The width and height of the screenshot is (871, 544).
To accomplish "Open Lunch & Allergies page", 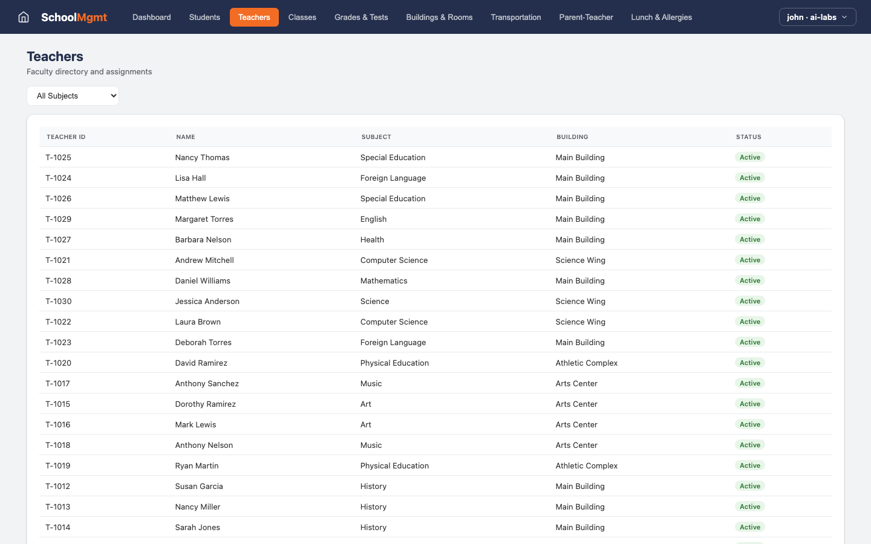I will [x=661, y=17].
